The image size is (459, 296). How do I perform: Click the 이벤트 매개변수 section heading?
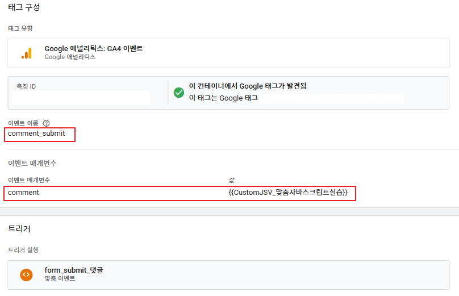click(x=32, y=163)
